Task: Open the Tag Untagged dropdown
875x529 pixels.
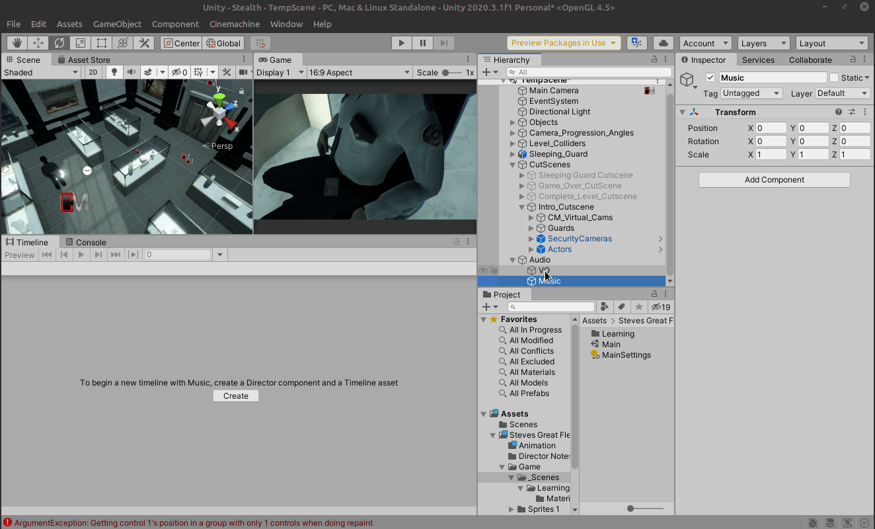Action: click(751, 93)
